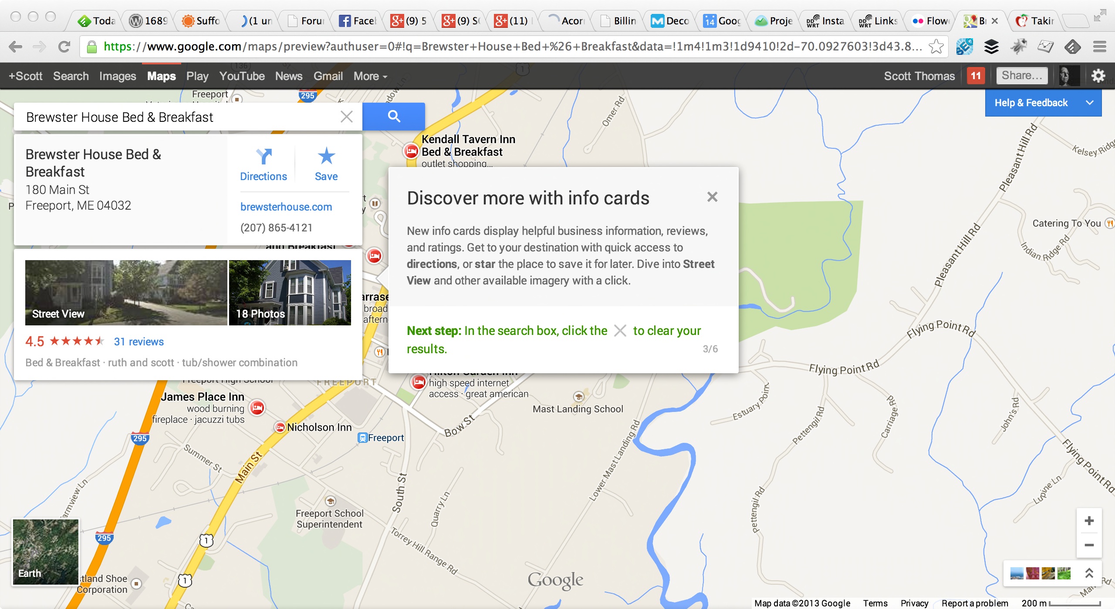Clear the search box with the X
Viewport: 1115px width, 609px height.
coord(347,117)
